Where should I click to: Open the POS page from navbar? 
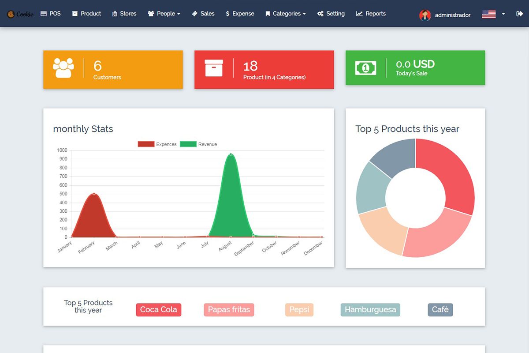(x=51, y=14)
